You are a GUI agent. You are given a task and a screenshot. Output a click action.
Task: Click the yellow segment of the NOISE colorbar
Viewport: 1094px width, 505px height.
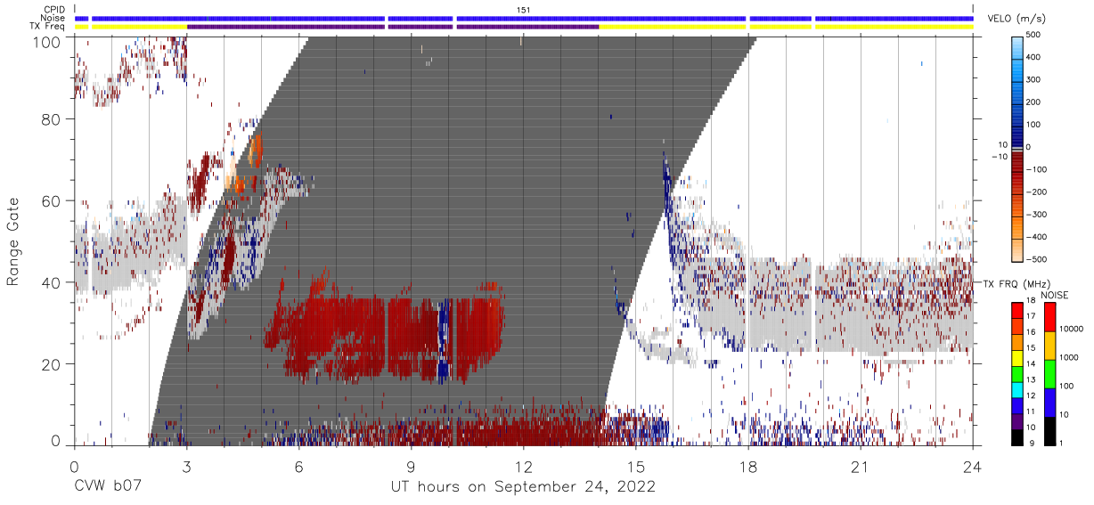(1050, 345)
